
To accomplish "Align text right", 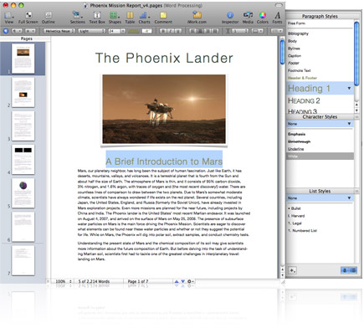I will (x=208, y=31).
